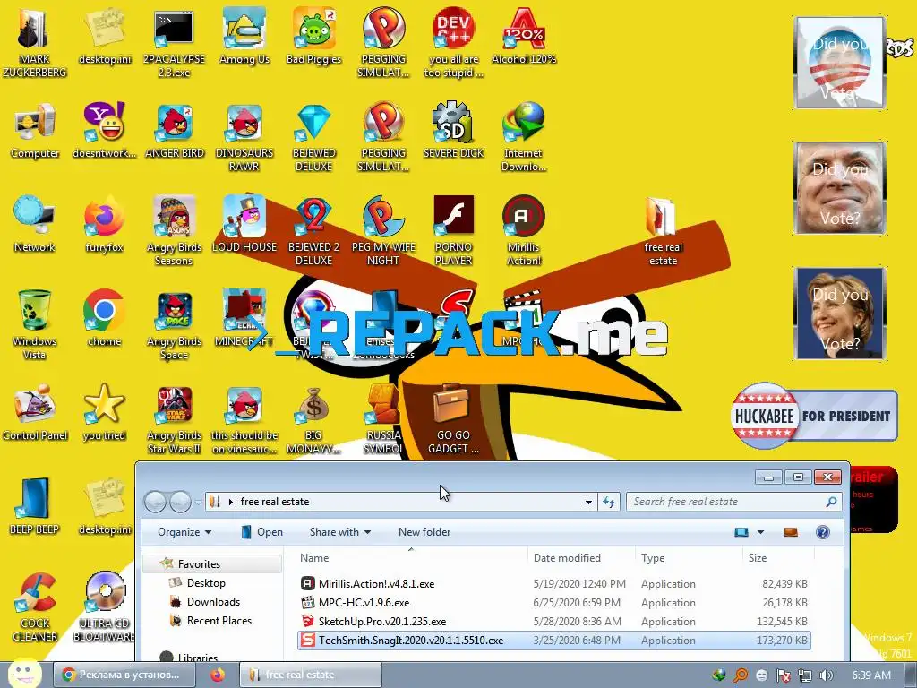Screen dimensions: 917x688
Task: Refresh the free real estate folder view
Action: pos(609,502)
